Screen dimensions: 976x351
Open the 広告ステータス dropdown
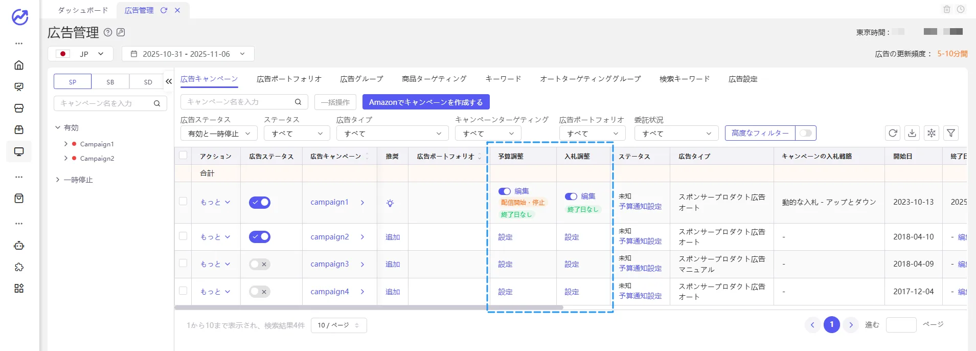point(219,134)
